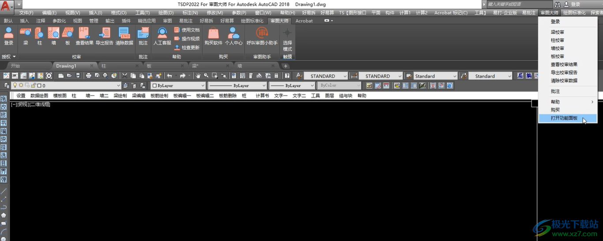Click 导出报告 export report icon
This screenshot has height=241, width=603.
104,36
